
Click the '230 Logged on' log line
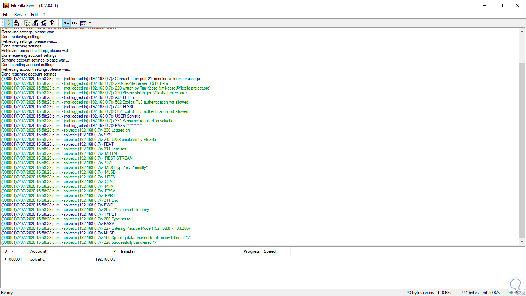[x=66, y=130]
